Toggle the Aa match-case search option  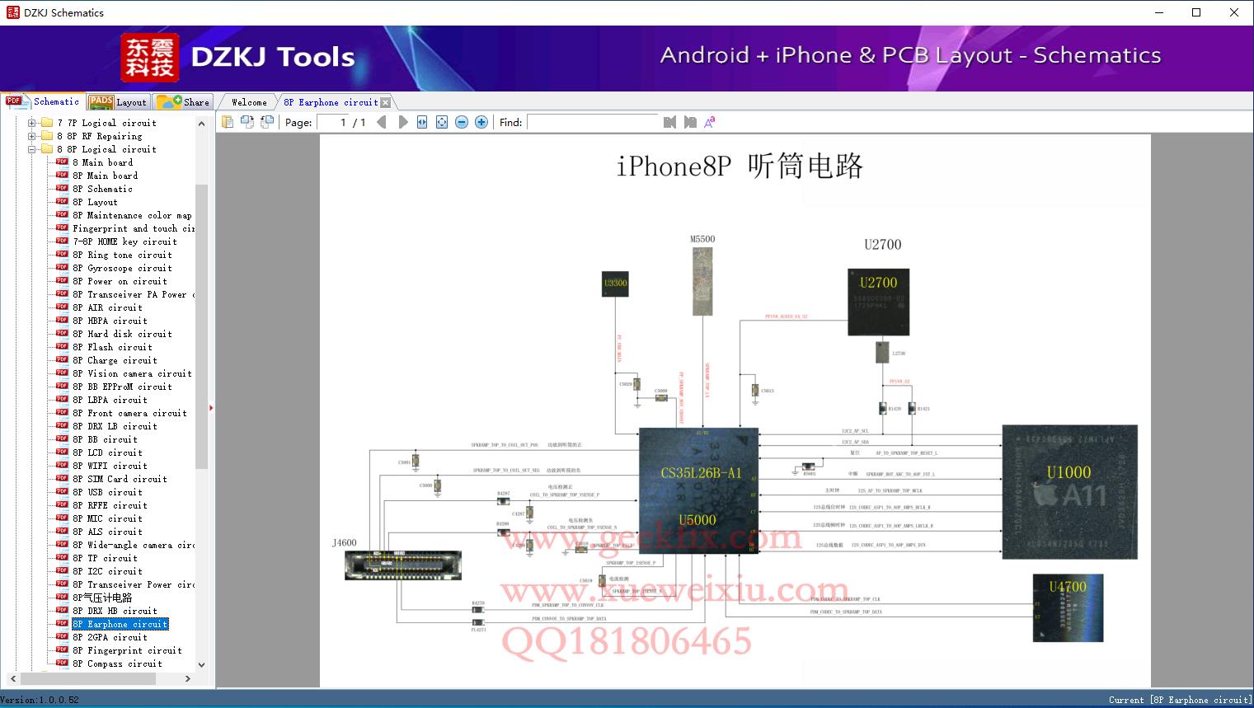[709, 122]
